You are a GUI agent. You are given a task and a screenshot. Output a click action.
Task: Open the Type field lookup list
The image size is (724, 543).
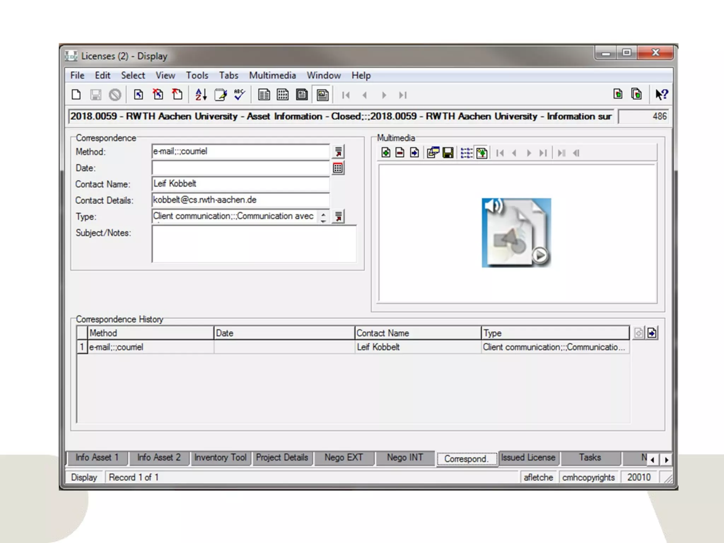pos(338,216)
